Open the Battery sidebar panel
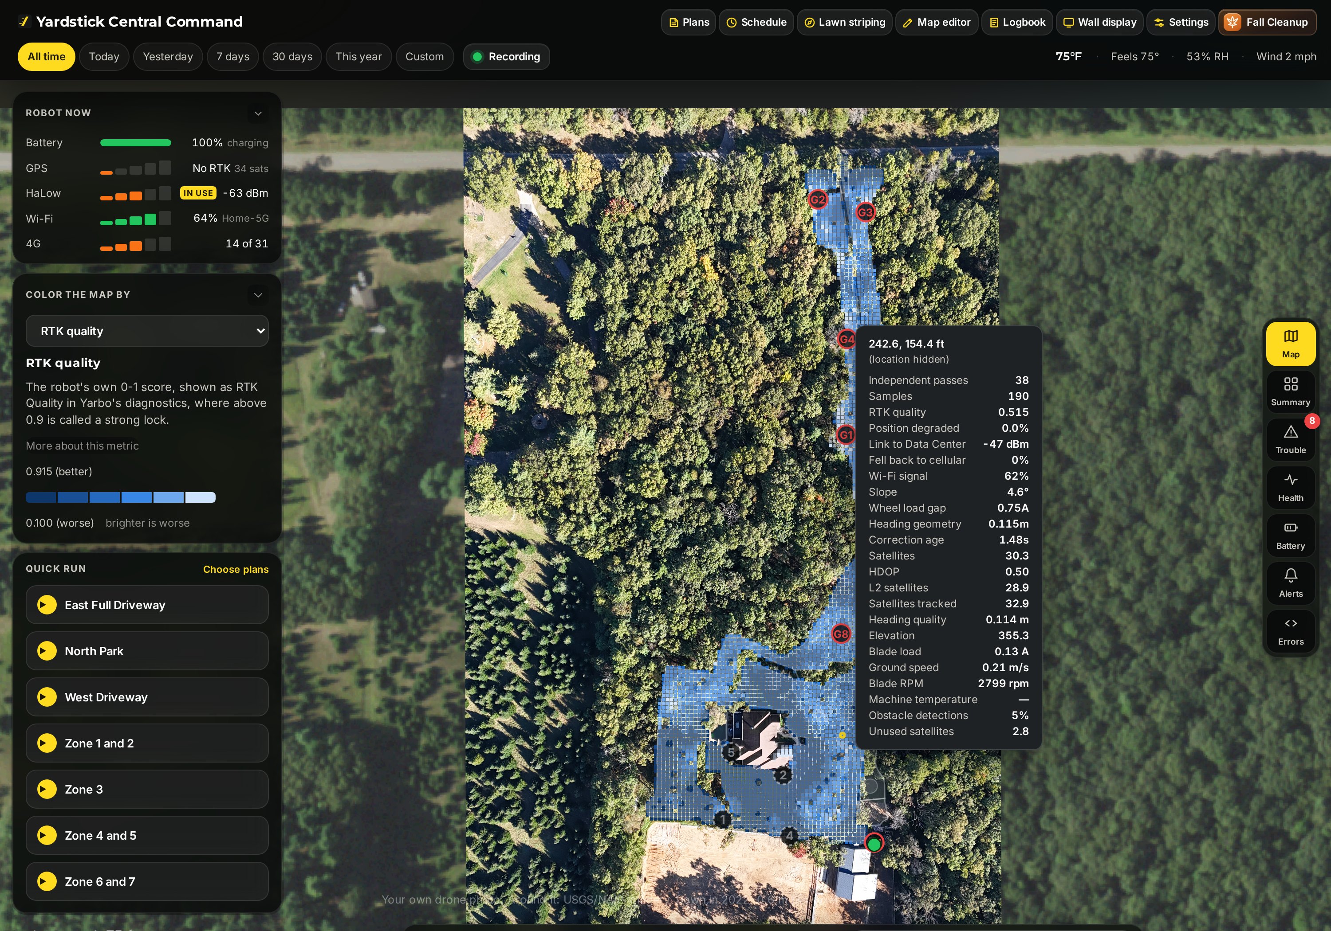 pyautogui.click(x=1290, y=535)
